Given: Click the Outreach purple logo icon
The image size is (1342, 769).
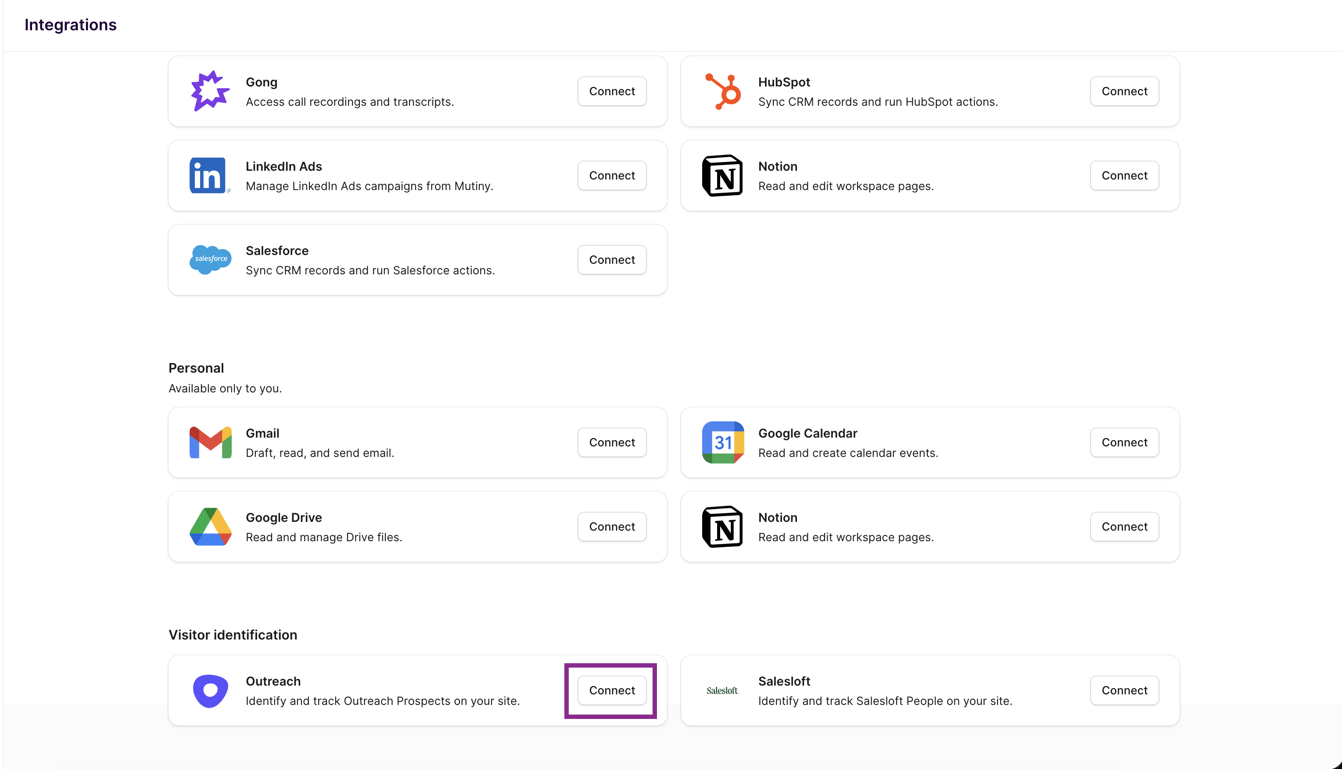Looking at the screenshot, I should pos(210,690).
